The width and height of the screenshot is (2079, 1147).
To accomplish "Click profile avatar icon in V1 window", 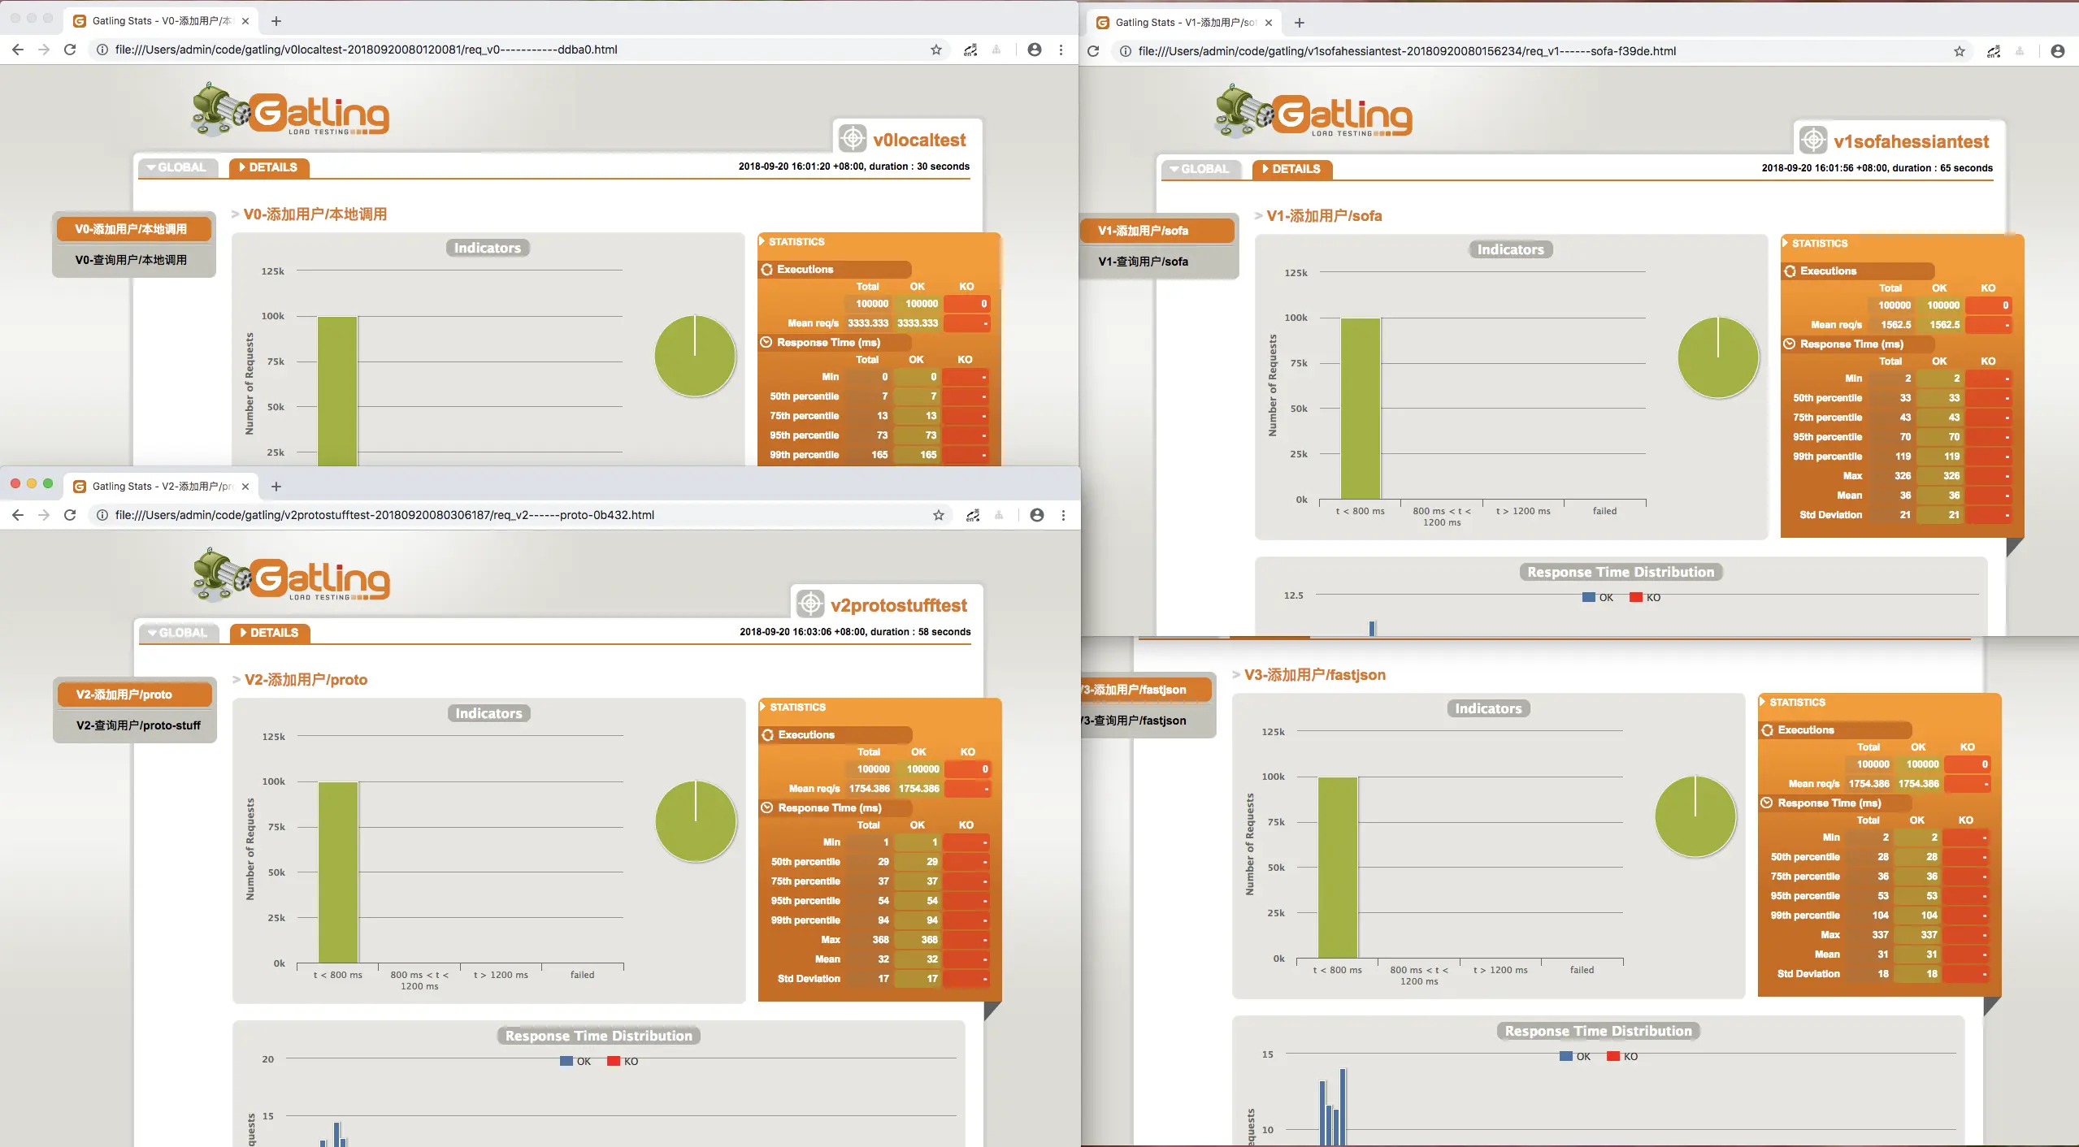I will (x=2057, y=51).
